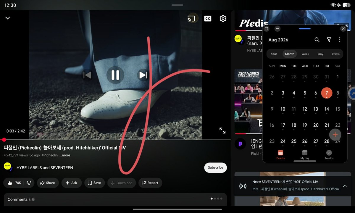
Task: Open the Ask AI button
Action: 71,183
